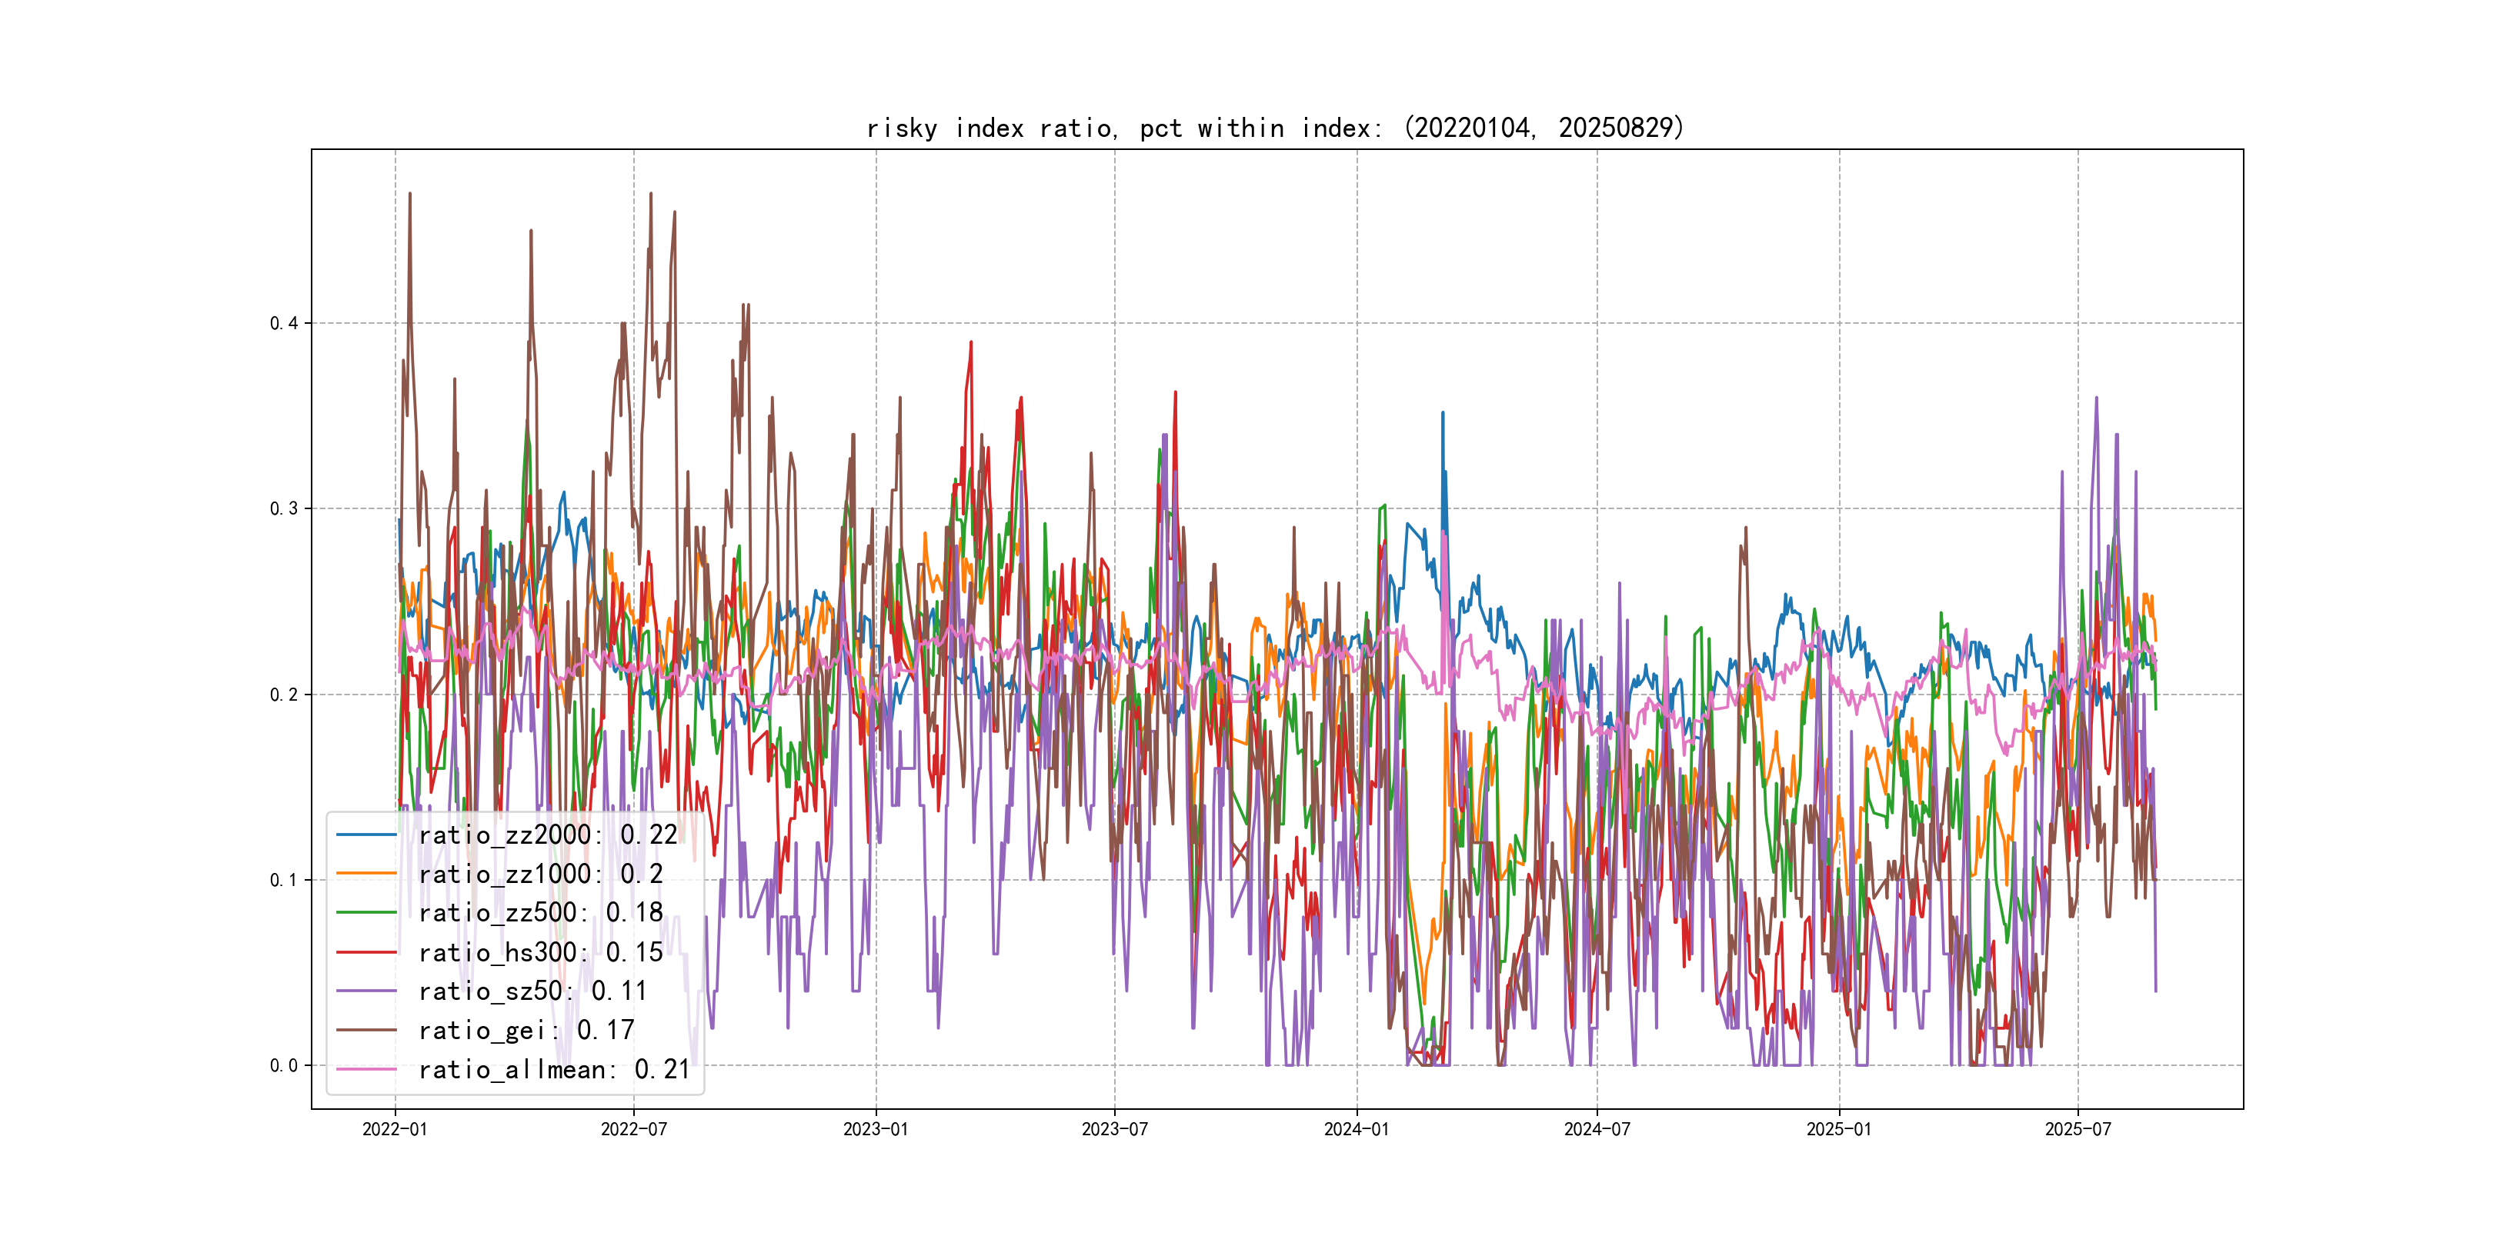Click the 0.4 y-axis tick label

point(284,323)
